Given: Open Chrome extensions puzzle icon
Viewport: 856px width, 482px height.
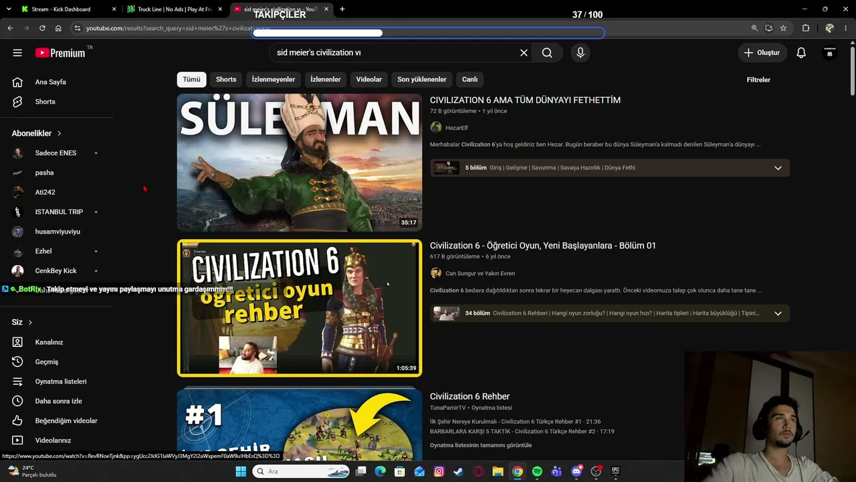Looking at the screenshot, I should (x=806, y=28).
